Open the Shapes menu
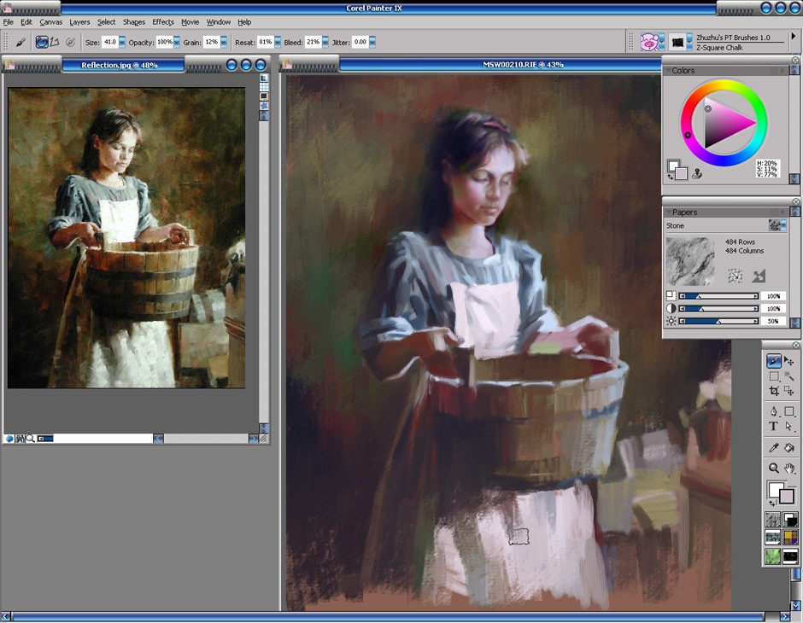This screenshot has height=623, width=803. coord(133,22)
